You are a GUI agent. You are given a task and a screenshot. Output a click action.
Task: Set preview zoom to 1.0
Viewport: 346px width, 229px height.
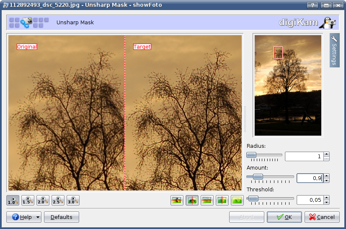(13, 200)
